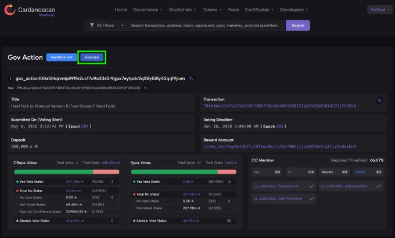395x238 pixels.
Task: Click the Hardfork Init badge
Action: 61,57
